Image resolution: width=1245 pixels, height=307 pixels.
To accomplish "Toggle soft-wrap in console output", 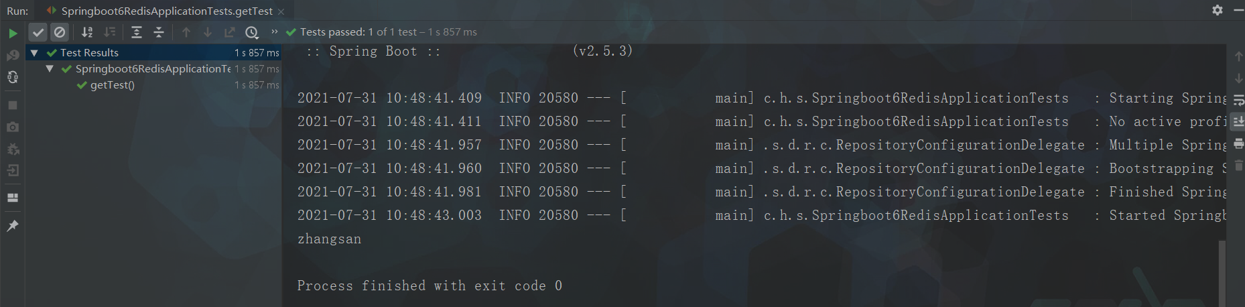I will point(1238,101).
